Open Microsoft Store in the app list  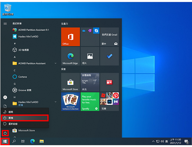24,130
